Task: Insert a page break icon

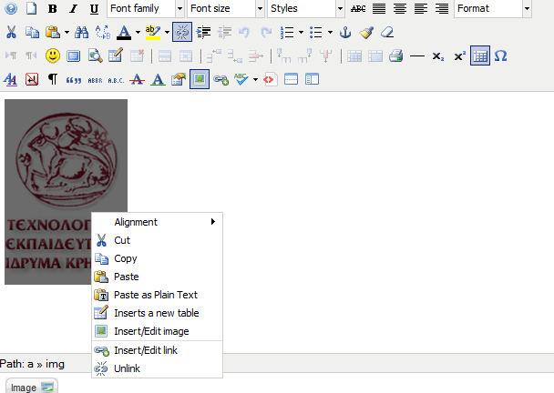Action: (292, 79)
